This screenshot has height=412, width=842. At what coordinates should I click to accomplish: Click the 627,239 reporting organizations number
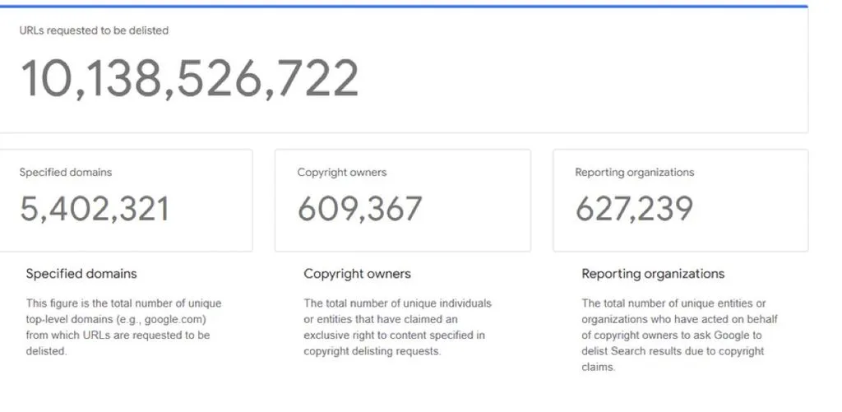[x=634, y=209]
